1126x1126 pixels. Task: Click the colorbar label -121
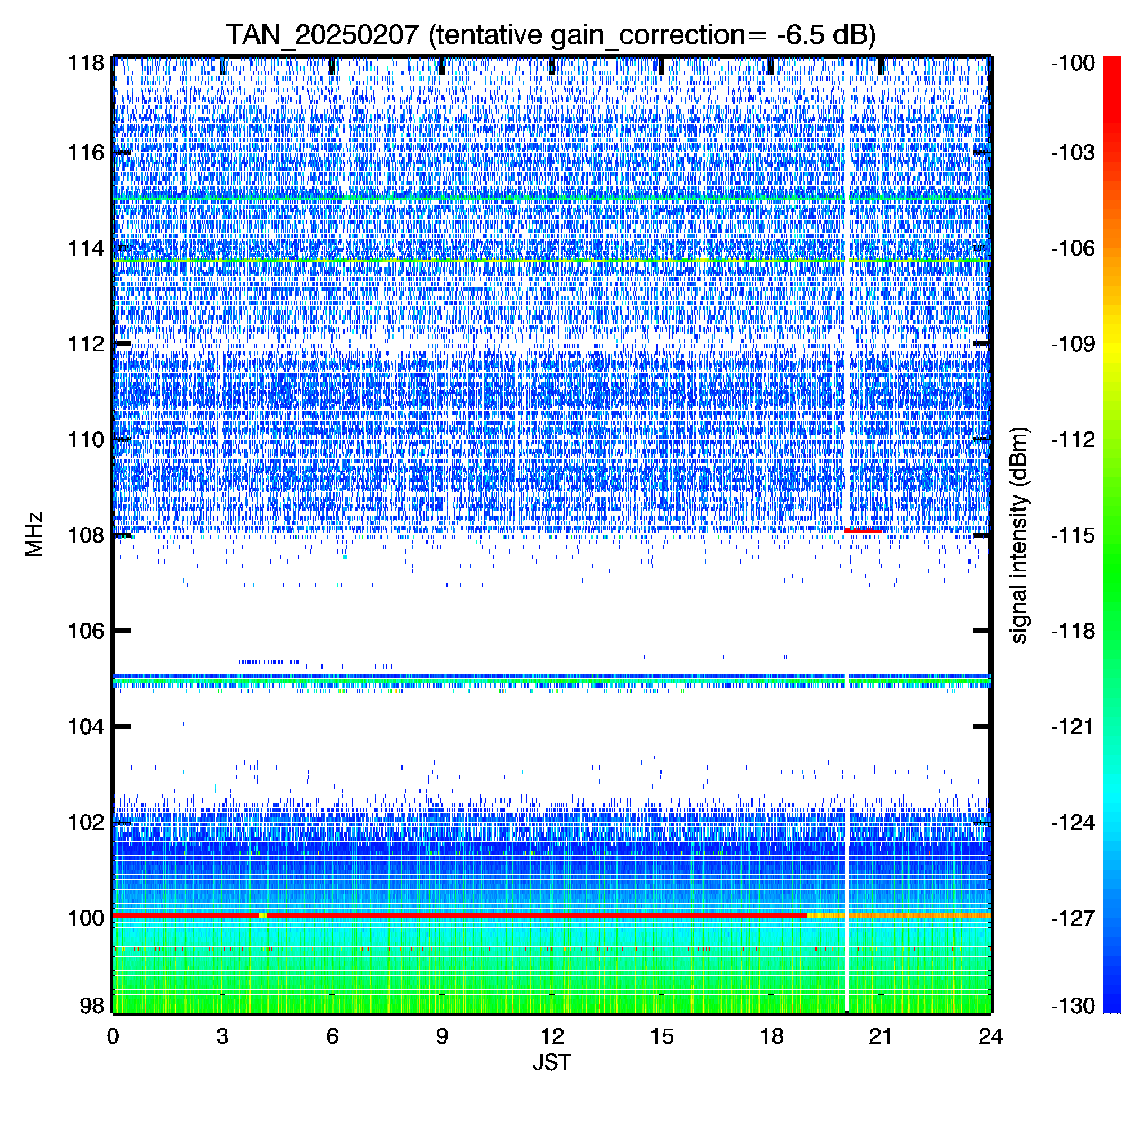coord(1073,727)
